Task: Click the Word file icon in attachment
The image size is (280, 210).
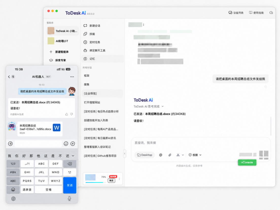Action: [x=57, y=128]
